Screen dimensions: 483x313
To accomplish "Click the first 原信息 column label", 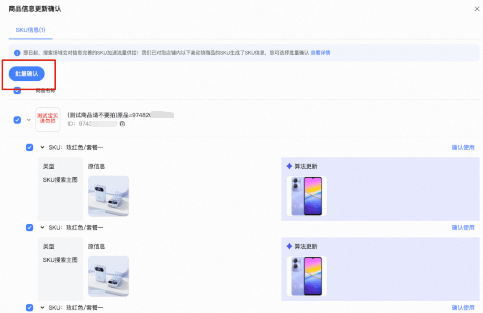I will [x=97, y=166].
